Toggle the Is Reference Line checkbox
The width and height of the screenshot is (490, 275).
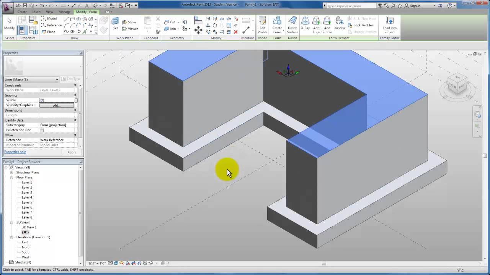(x=41, y=130)
